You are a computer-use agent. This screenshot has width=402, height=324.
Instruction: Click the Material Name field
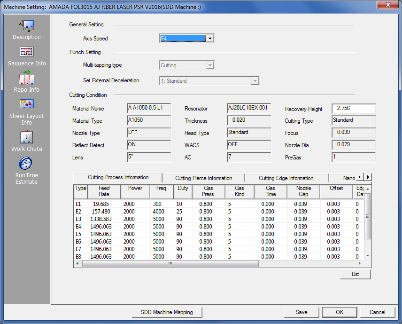pos(149,108)
